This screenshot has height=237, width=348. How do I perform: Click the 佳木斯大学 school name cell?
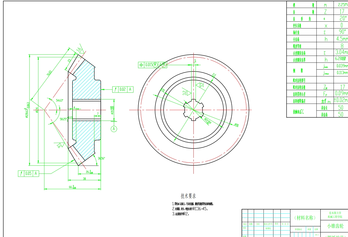click(335, 213)
